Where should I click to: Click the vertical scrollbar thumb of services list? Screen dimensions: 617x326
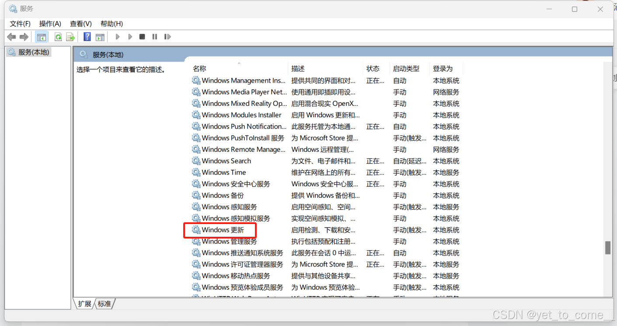click(x=608, y=248)
